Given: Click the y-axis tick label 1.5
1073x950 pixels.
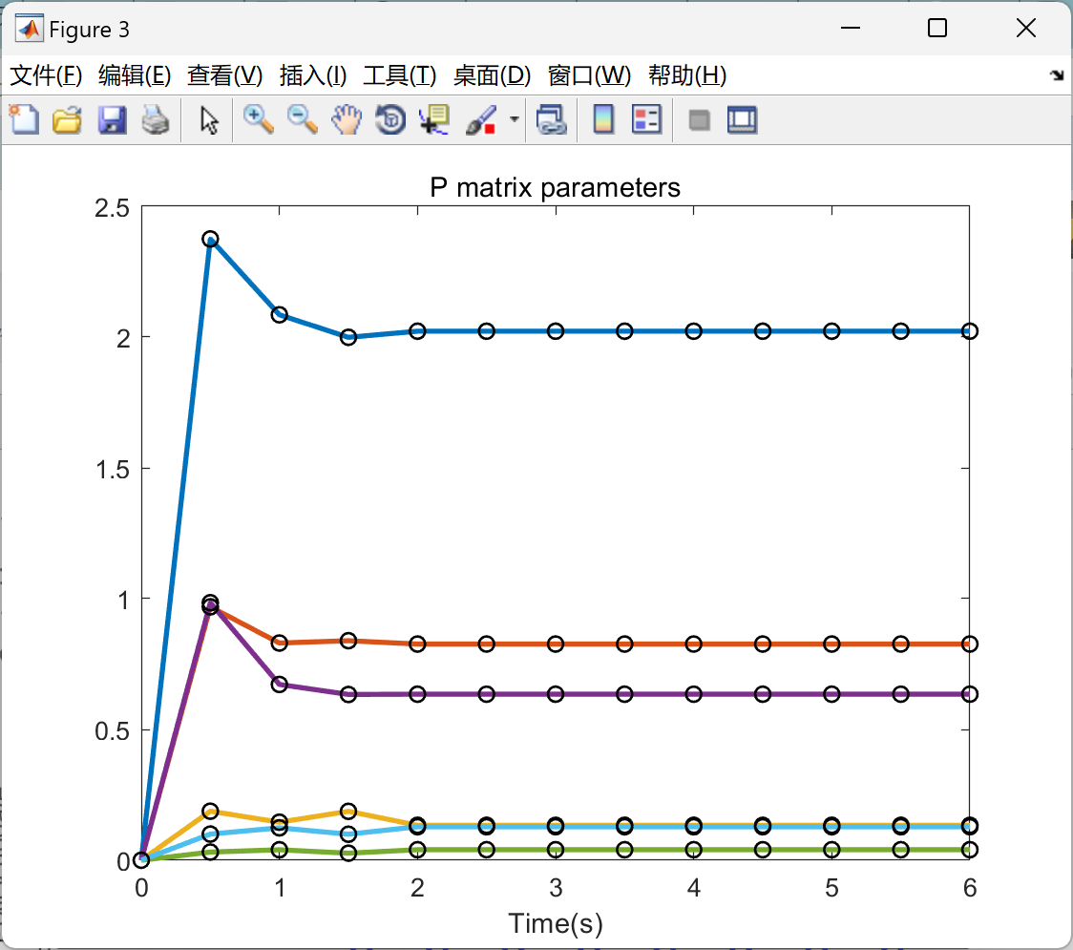Looking at the screenshot, I should (113, 470).
